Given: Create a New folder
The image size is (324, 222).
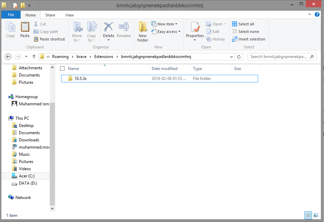Looking at the screenshot, I should (x=142, y=31).
